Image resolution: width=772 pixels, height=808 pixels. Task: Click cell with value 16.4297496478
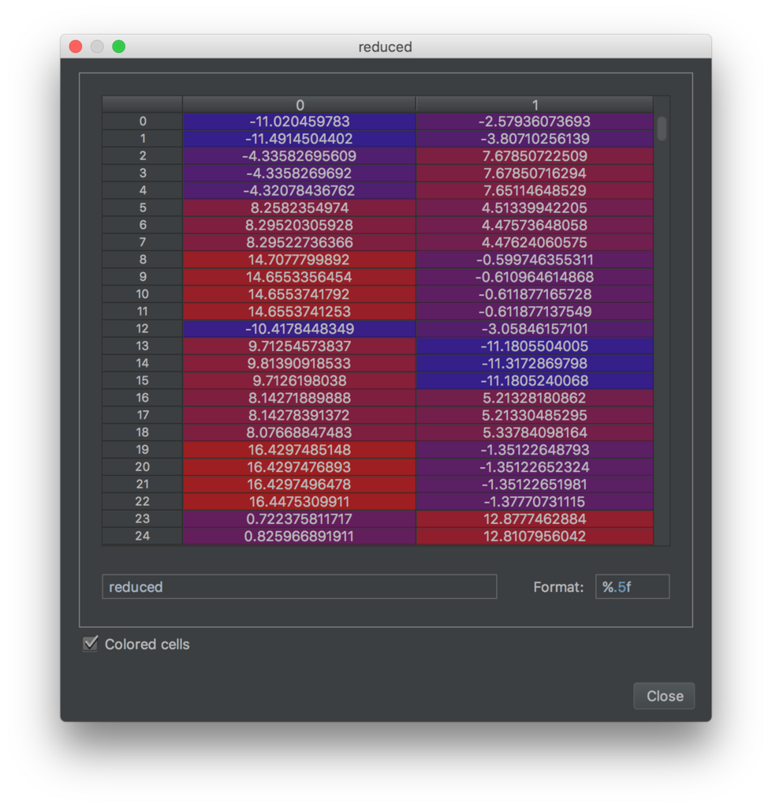(x=299, y=484)
